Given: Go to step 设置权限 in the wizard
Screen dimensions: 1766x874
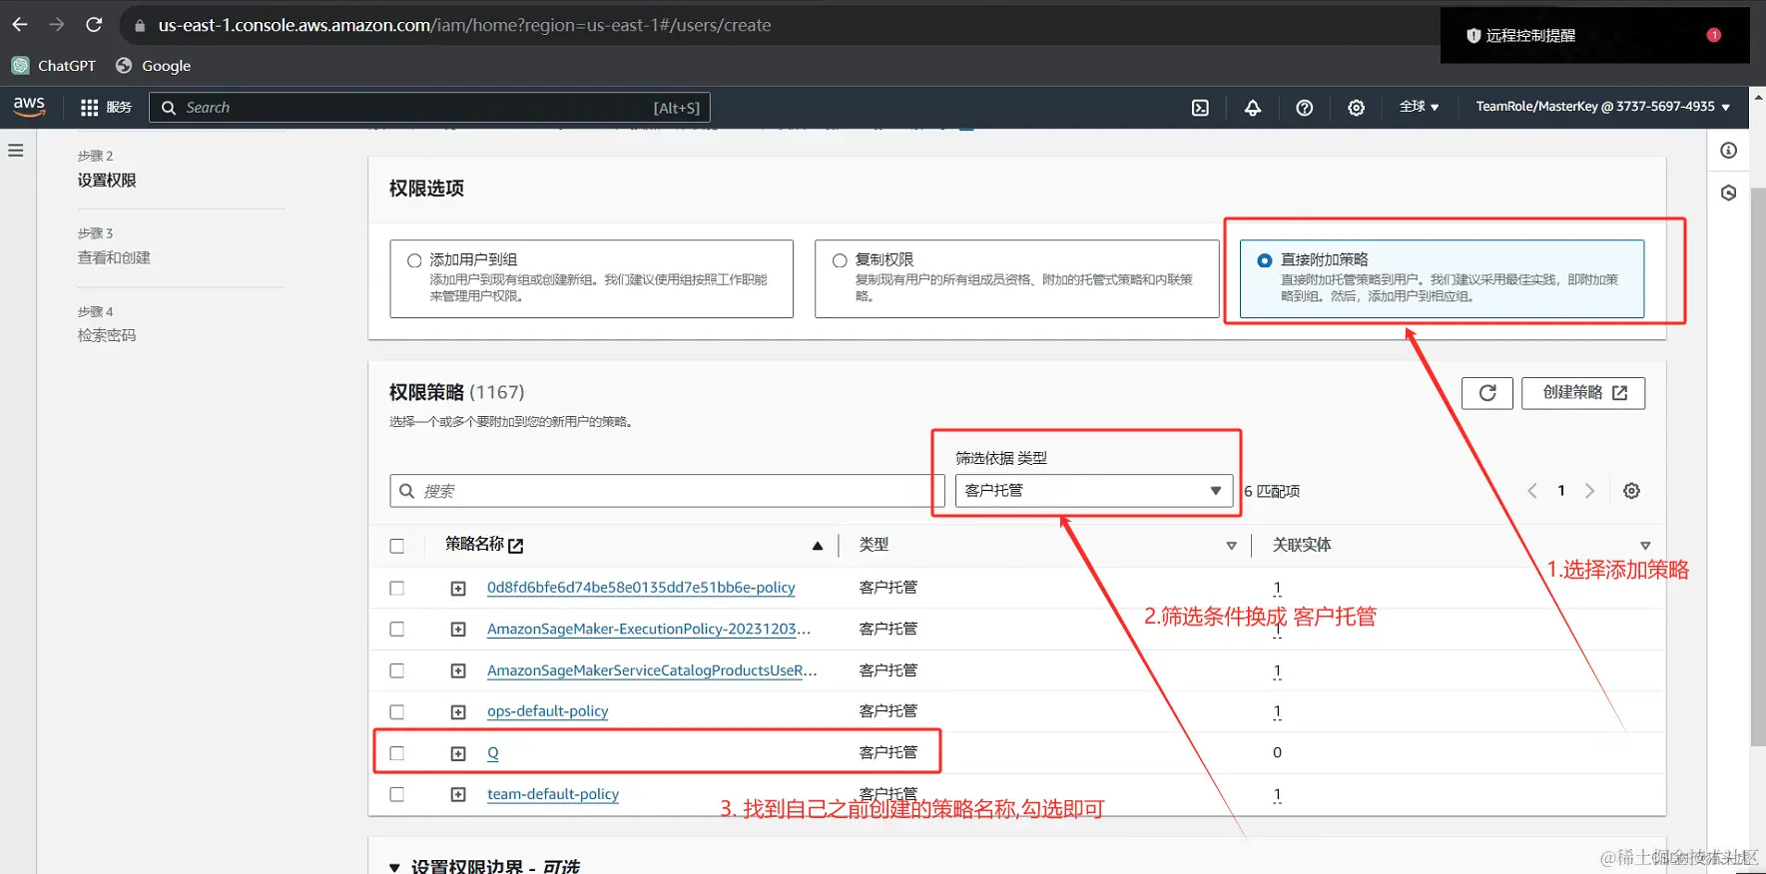Looking at the screenshot, I should [x=107, y=181].
